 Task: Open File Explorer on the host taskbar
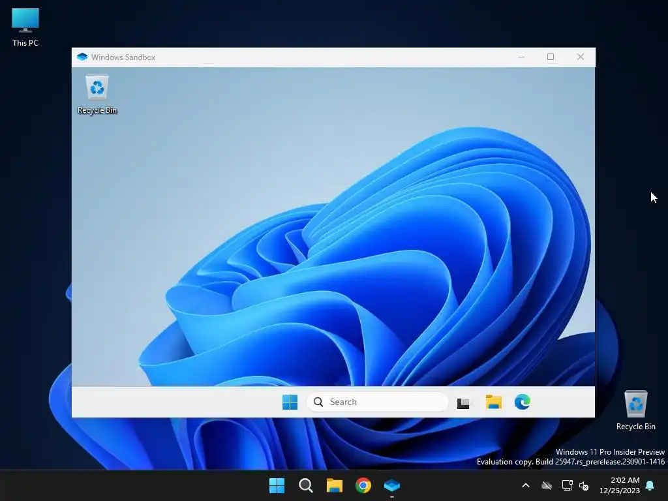pos(335,485)
